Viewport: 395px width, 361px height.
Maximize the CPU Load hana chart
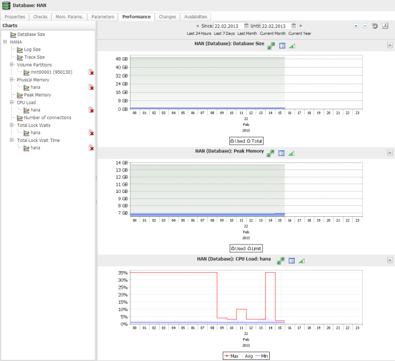point(281,261)
